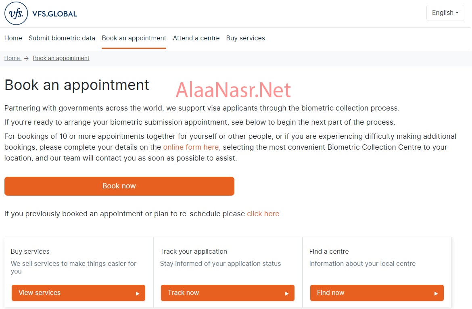The image size is (472, 309).
Task: Click the circular VFS logo icon
Action: pyautogui.click(x=16, y=13)
